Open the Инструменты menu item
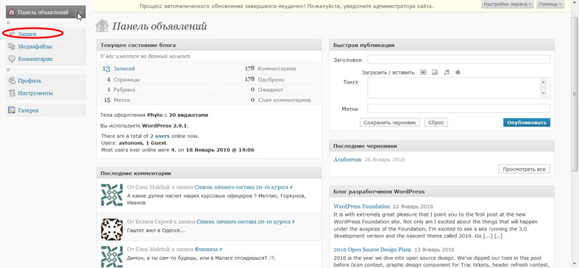Image resolution: width=579 pixels, height=268 pixels. pos(35,93)
